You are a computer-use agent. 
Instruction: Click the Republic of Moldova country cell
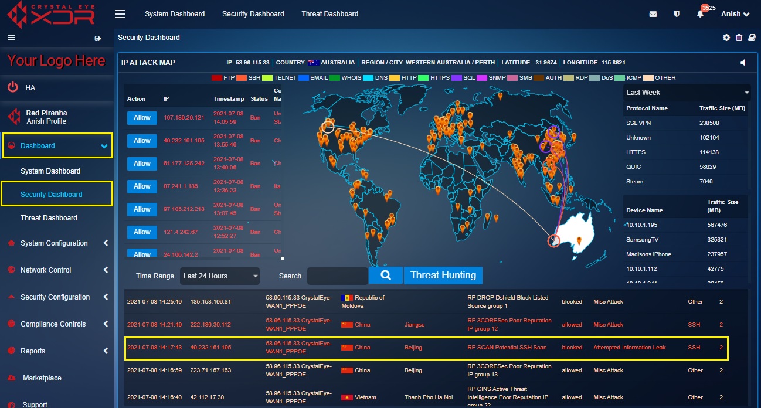(x=365, y=302)
